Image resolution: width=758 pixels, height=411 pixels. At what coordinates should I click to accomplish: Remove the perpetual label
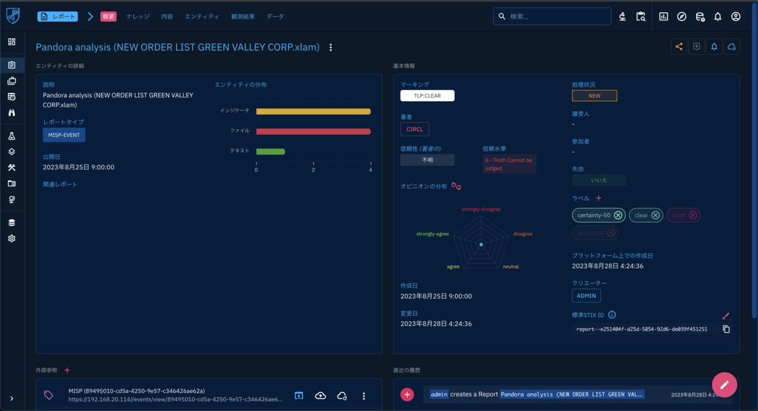coord(611,233)
